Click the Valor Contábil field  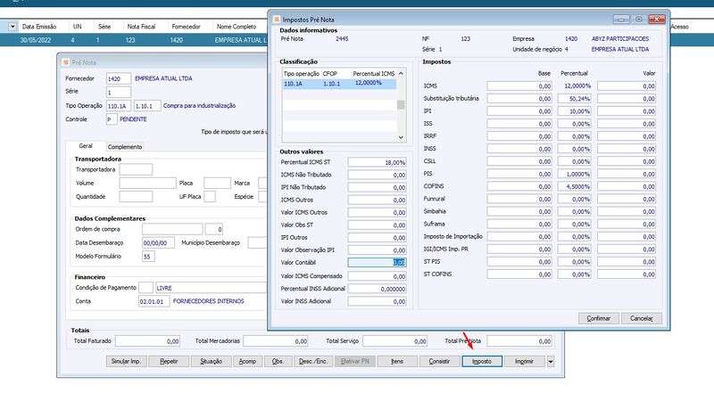point(377,262)
